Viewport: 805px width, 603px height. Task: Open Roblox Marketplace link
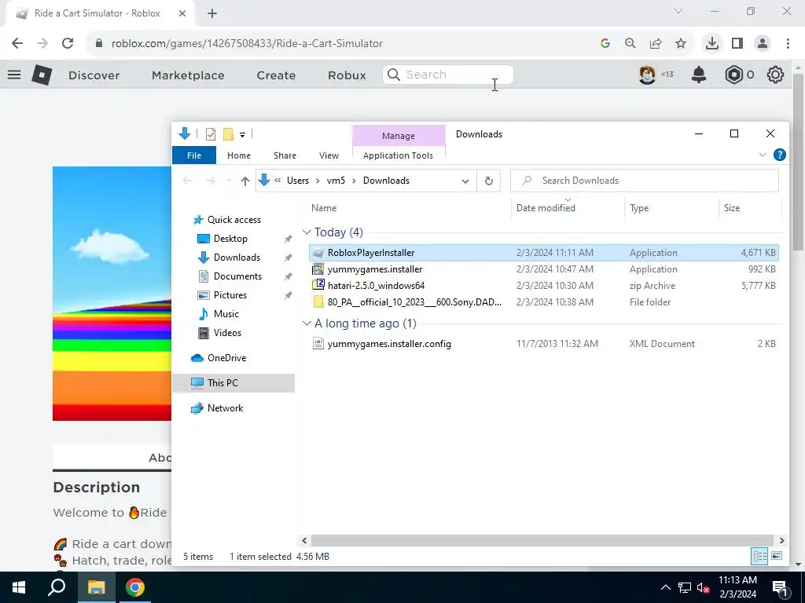pyautogui.click(x=188, y=75)
